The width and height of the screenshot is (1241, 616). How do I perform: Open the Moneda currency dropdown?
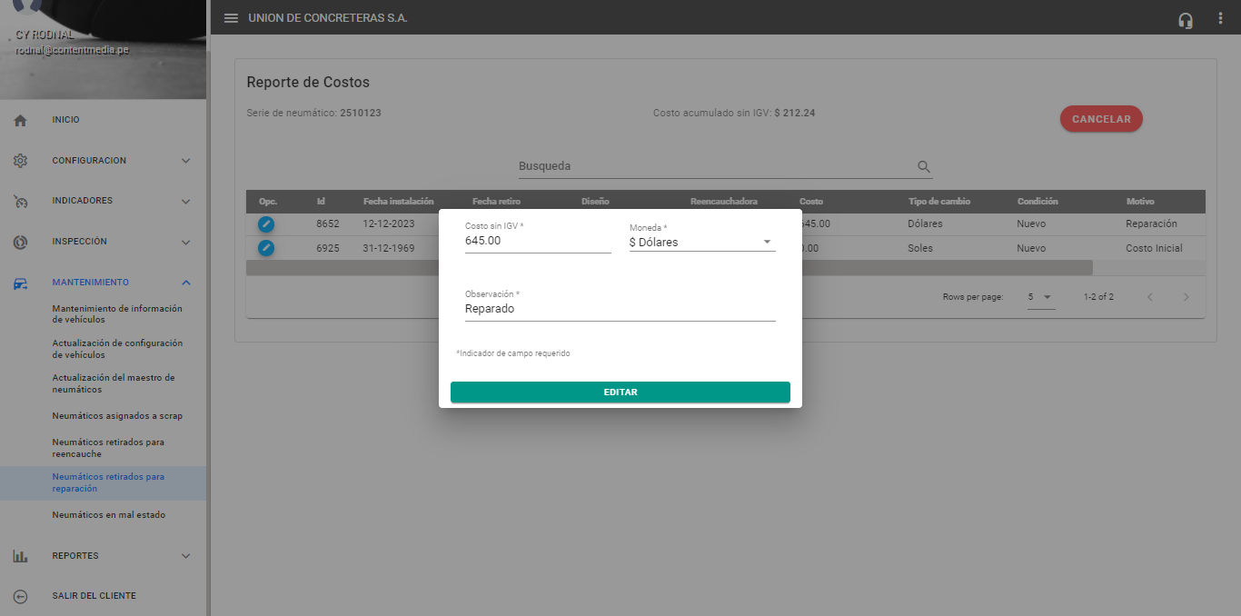point(701,243)
